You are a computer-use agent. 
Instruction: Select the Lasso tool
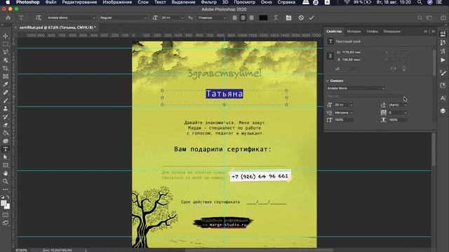pyautogui.click(x=6, y=52)
